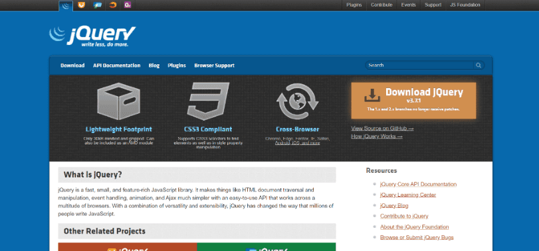
Task: Open the Android, iOS, and more link
Action: pos(297,143)
